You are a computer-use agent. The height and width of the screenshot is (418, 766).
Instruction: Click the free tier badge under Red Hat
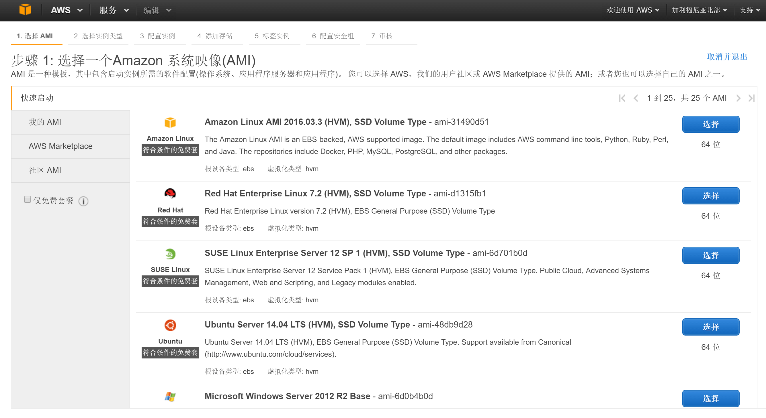pos(170,222)
